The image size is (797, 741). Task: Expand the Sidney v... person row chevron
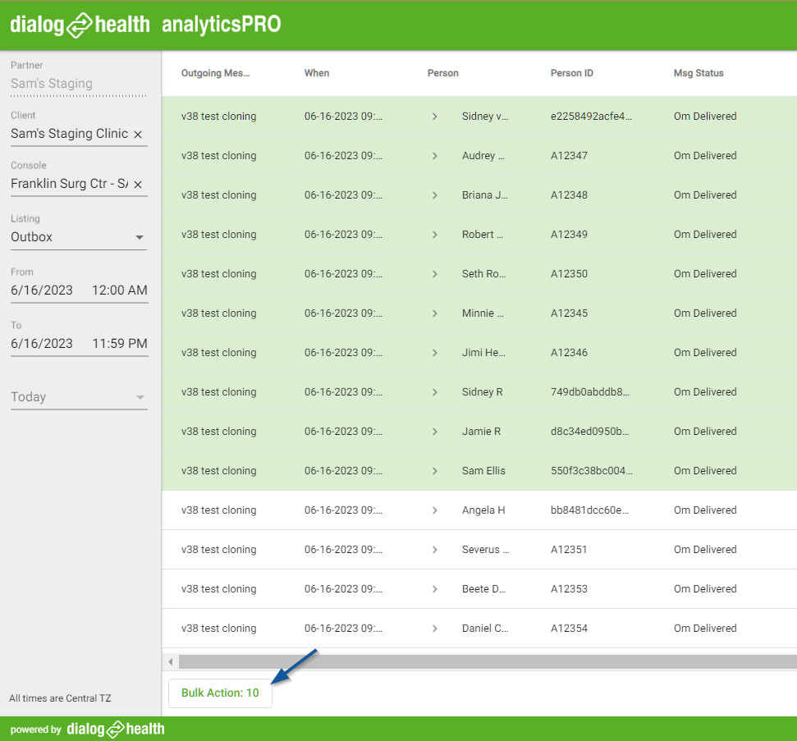434,117
